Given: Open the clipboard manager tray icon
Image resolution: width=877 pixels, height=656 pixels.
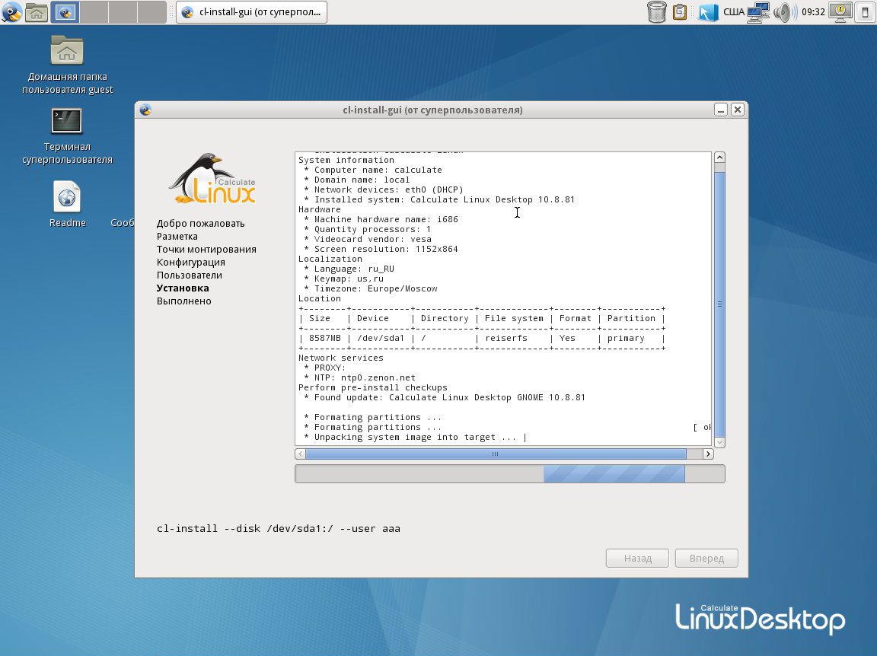Looking at the screenshot, I should click(681, 11).
